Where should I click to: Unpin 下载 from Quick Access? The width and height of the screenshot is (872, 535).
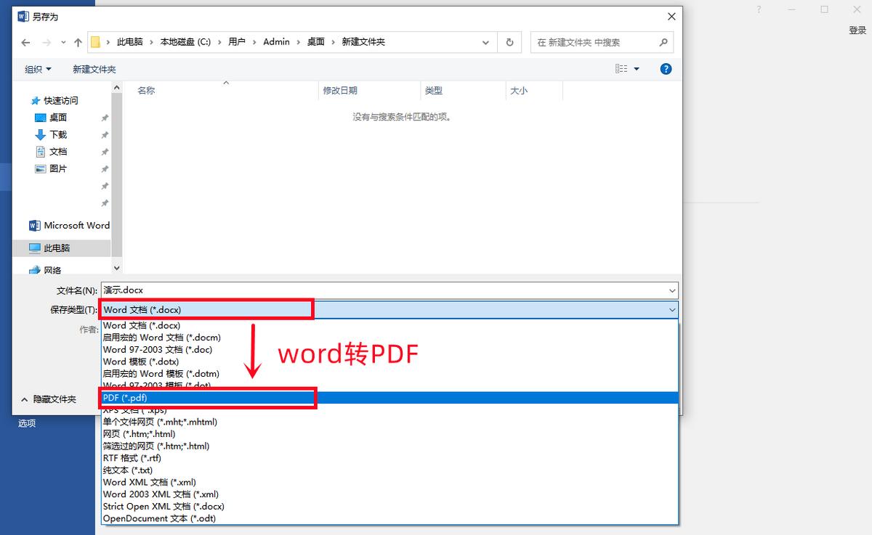105,134
